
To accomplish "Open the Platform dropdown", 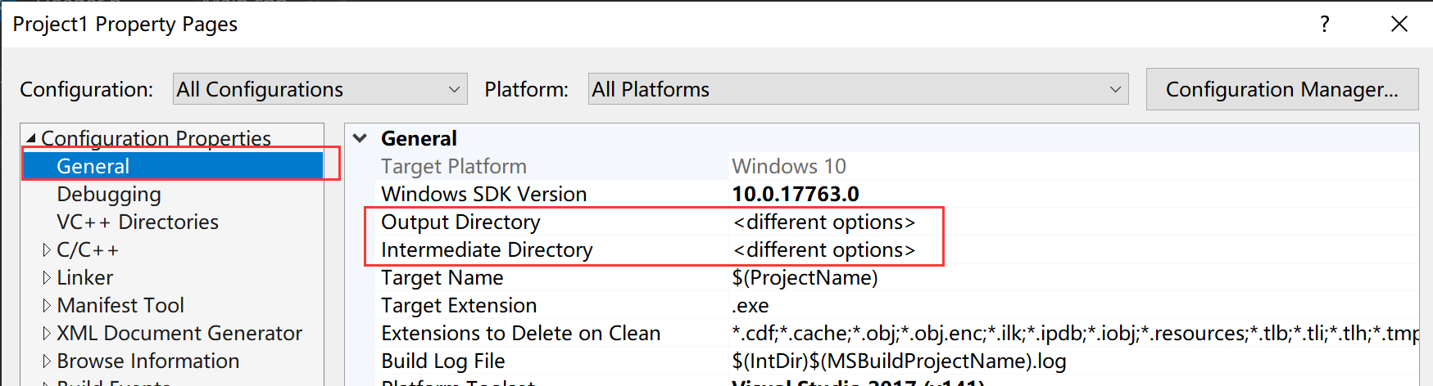I will point(858,89).
